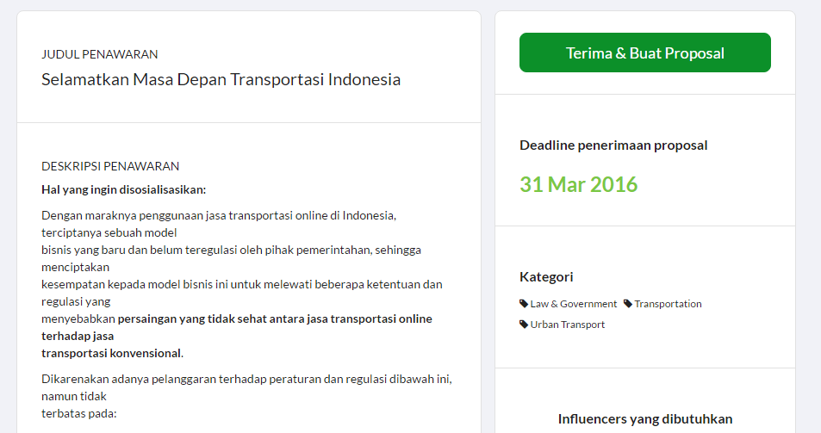Click the JUDUL PENAWARAN label

click(100, 54)
